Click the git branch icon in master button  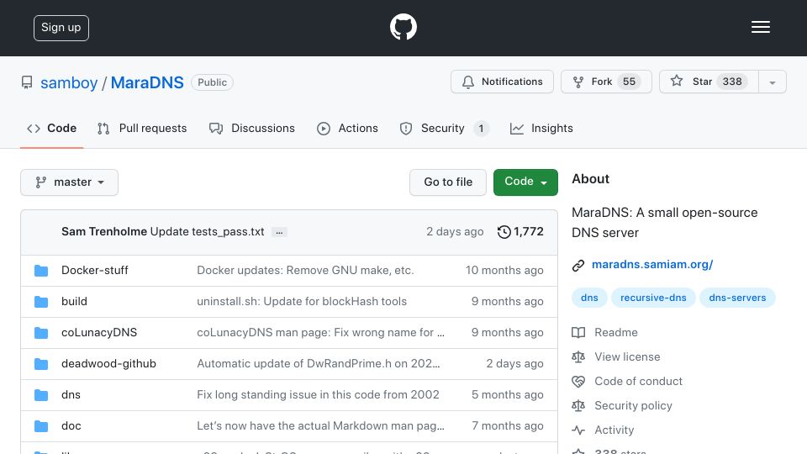[x=40, y=182]
